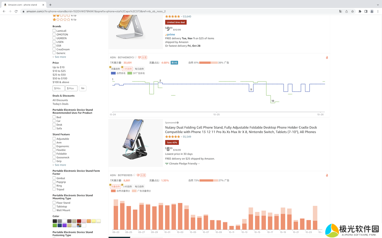The height and width of the screenshot is (238, 382).
Task: Bookmark this page with the star icon
Action: [352, 11]
